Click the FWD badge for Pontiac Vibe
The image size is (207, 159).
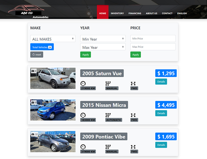pos(134,152)
